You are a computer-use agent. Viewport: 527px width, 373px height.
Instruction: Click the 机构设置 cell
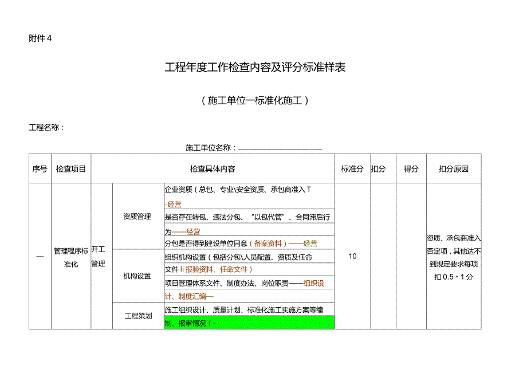coord(137,275)
